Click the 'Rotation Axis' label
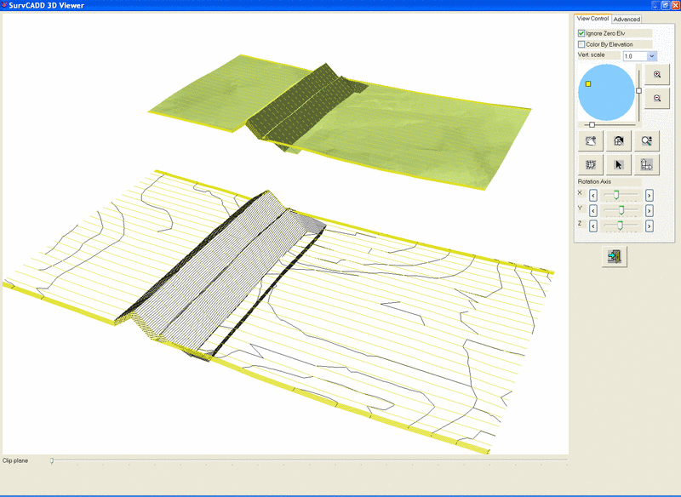 pos(594,181)
